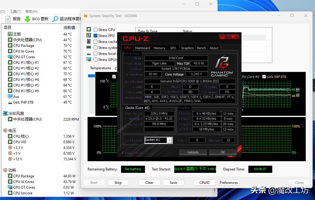The width and height of the screenshot is (315, 200).
Task: Click the report (报告) document icon
Action: pyautogui.click(x=8, y=19)
